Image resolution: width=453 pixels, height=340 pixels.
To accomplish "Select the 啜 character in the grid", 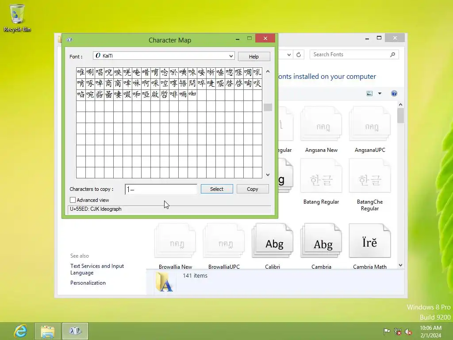I will point(127,95).
